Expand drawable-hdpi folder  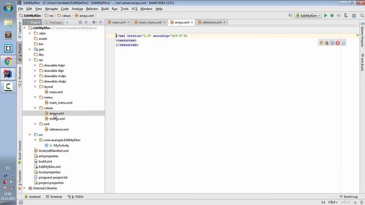click(x=35, y=65)
